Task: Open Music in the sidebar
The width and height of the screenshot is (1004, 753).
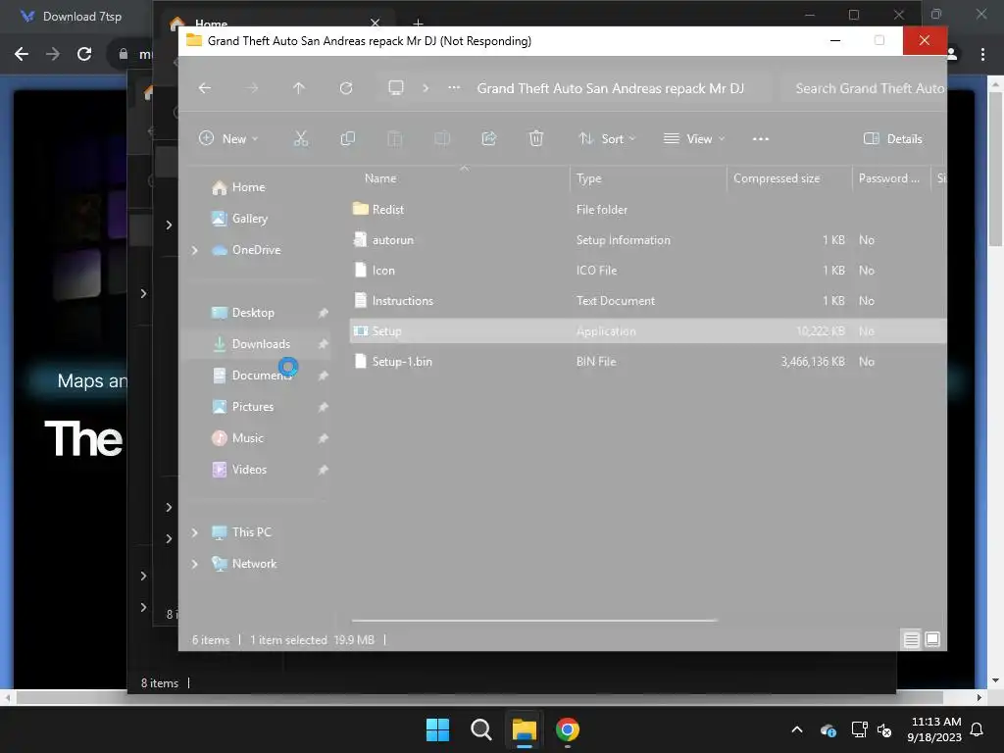Action: point(237,438)
